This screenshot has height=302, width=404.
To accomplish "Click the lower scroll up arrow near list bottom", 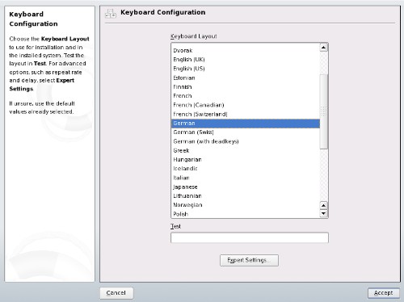I will [323, 206].
